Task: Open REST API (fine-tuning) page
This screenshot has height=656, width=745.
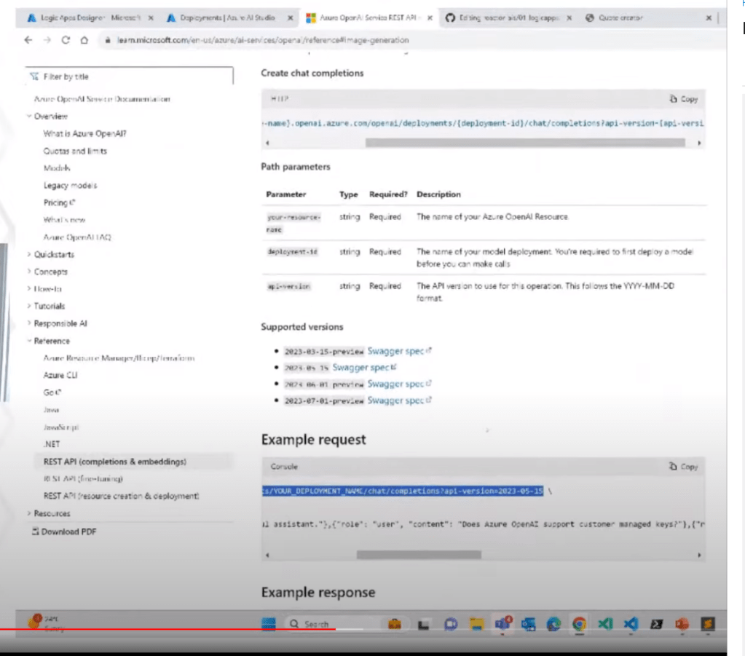Action: coord(83,479)
